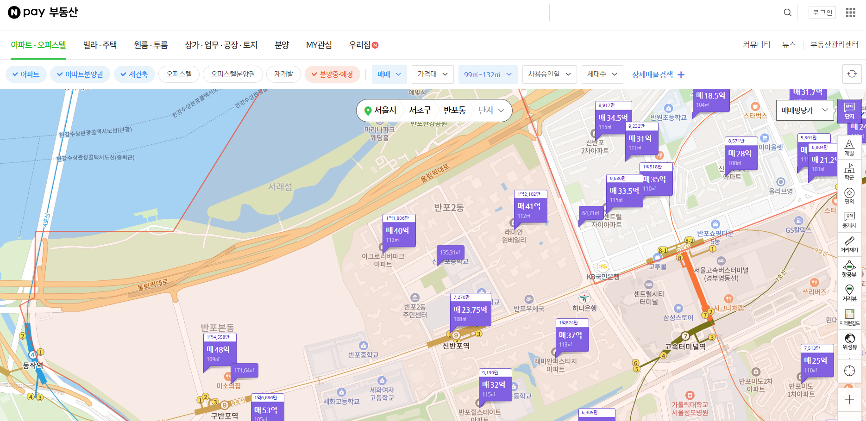
Task: Switch to the 분양 tab
Action: point(282,45)
